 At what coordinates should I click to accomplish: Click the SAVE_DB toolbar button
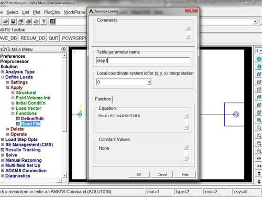(x=8, y=38)
